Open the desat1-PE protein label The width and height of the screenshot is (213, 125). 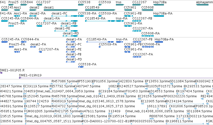coord(74,49)
